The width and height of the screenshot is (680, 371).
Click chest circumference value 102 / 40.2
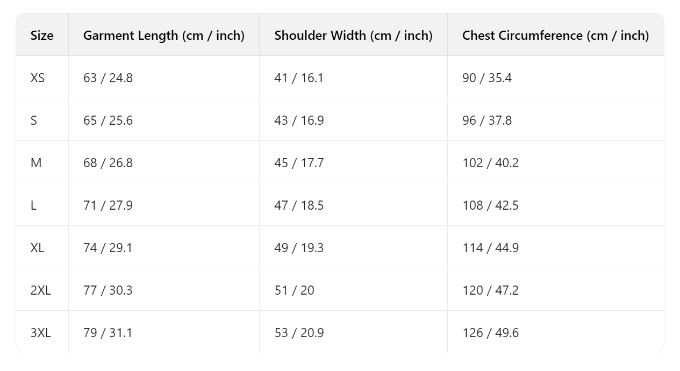point(490,163)
